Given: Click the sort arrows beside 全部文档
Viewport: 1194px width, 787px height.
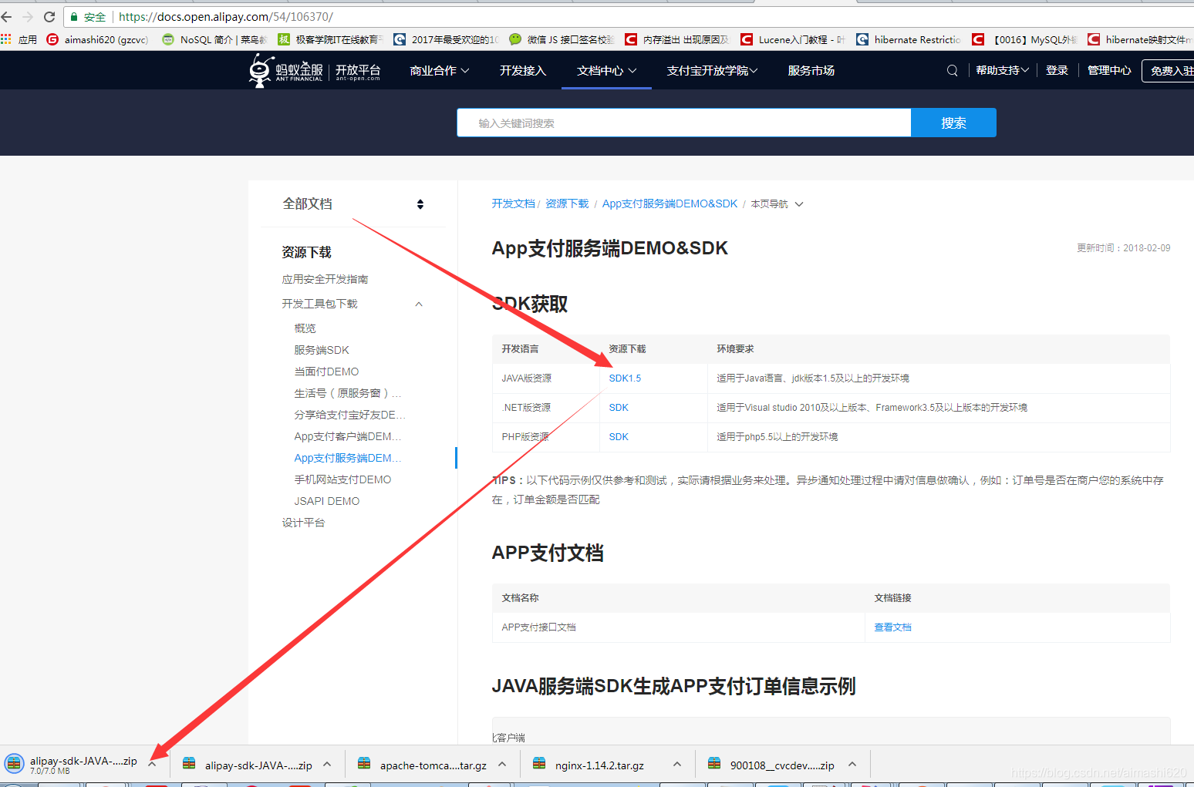Looking at the screenshot, I should click(420, 204).
